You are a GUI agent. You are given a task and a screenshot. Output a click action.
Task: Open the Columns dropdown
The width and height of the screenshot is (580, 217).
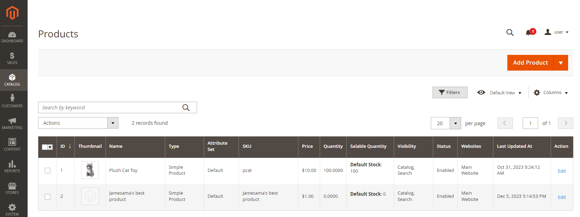(551, 93)
